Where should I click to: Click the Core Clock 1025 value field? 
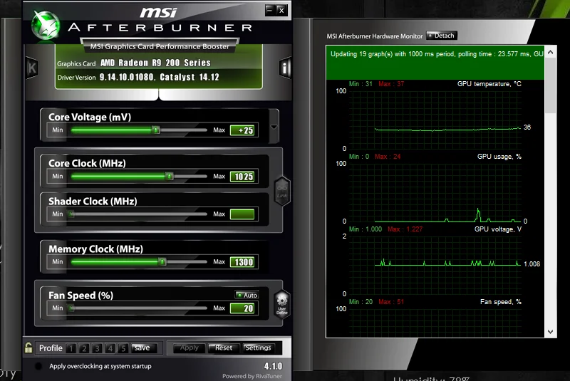(x=242, y=177)
